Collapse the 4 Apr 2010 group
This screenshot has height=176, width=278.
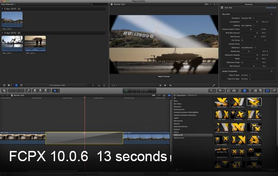(x=2, y=33)
